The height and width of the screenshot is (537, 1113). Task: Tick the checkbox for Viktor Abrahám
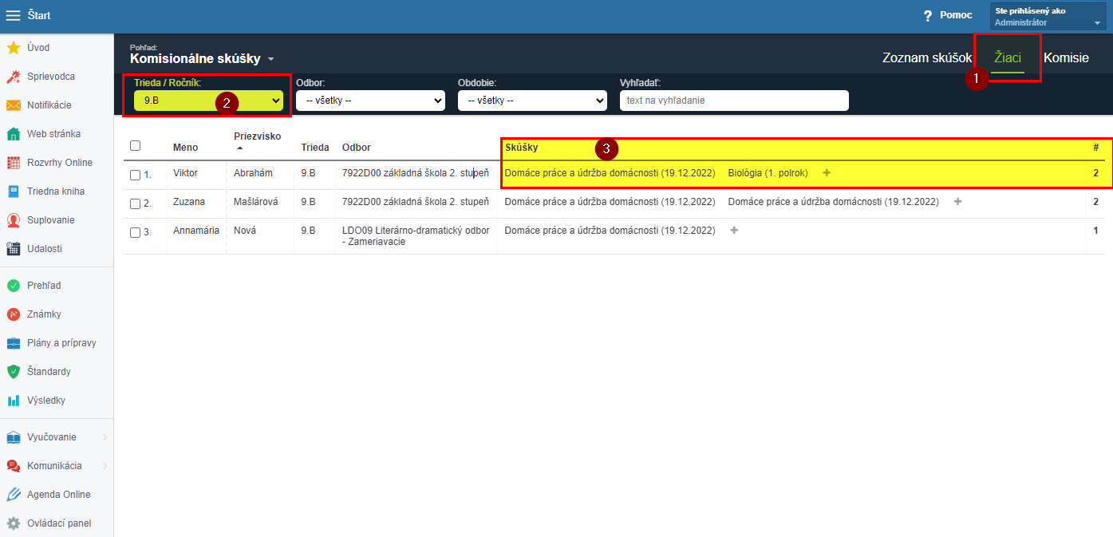coord(135,174)
